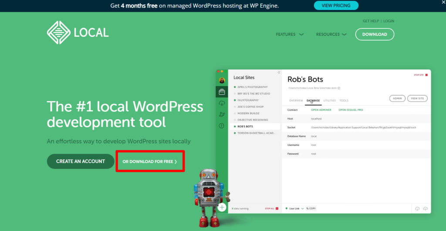Expand the Resources dropdown menu
Viewport: 446px width, 231px height.
[331, 34]
